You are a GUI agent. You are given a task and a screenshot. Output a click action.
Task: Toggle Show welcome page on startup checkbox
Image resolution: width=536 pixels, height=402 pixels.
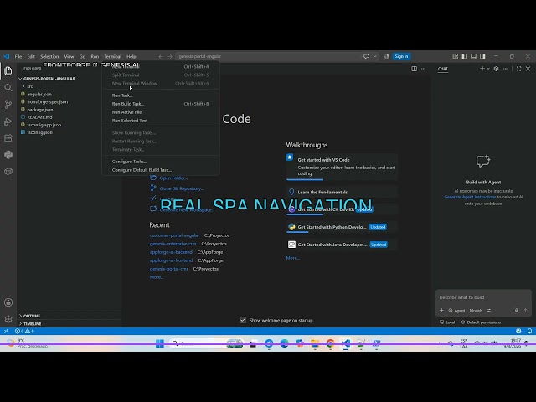(243, 320)
